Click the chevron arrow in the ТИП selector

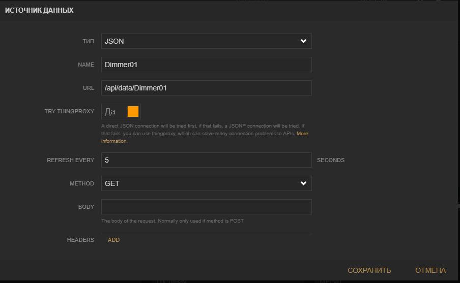(x=303, y=41)
